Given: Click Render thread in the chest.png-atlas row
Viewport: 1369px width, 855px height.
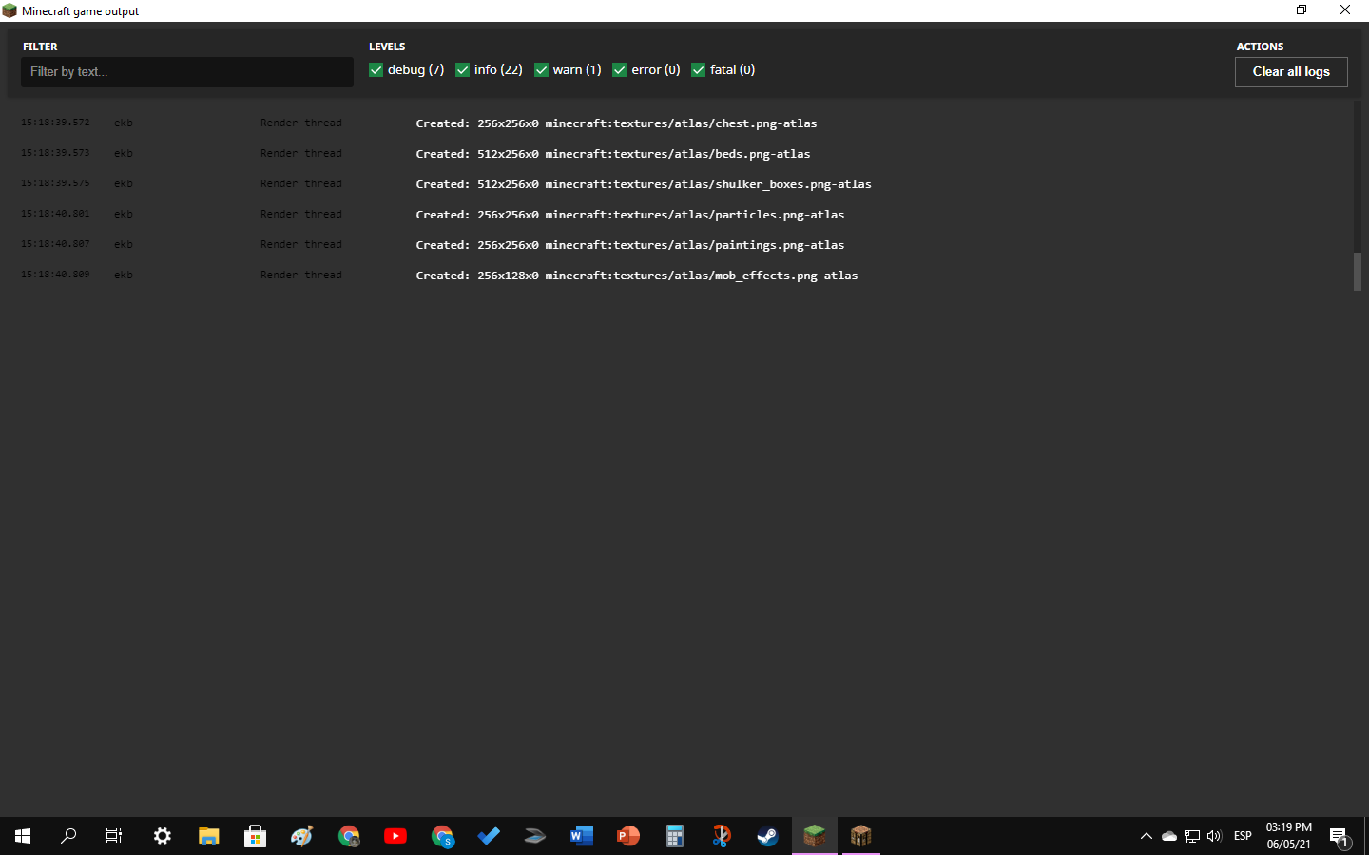Looking at the screenshot, I should [301, 123].
